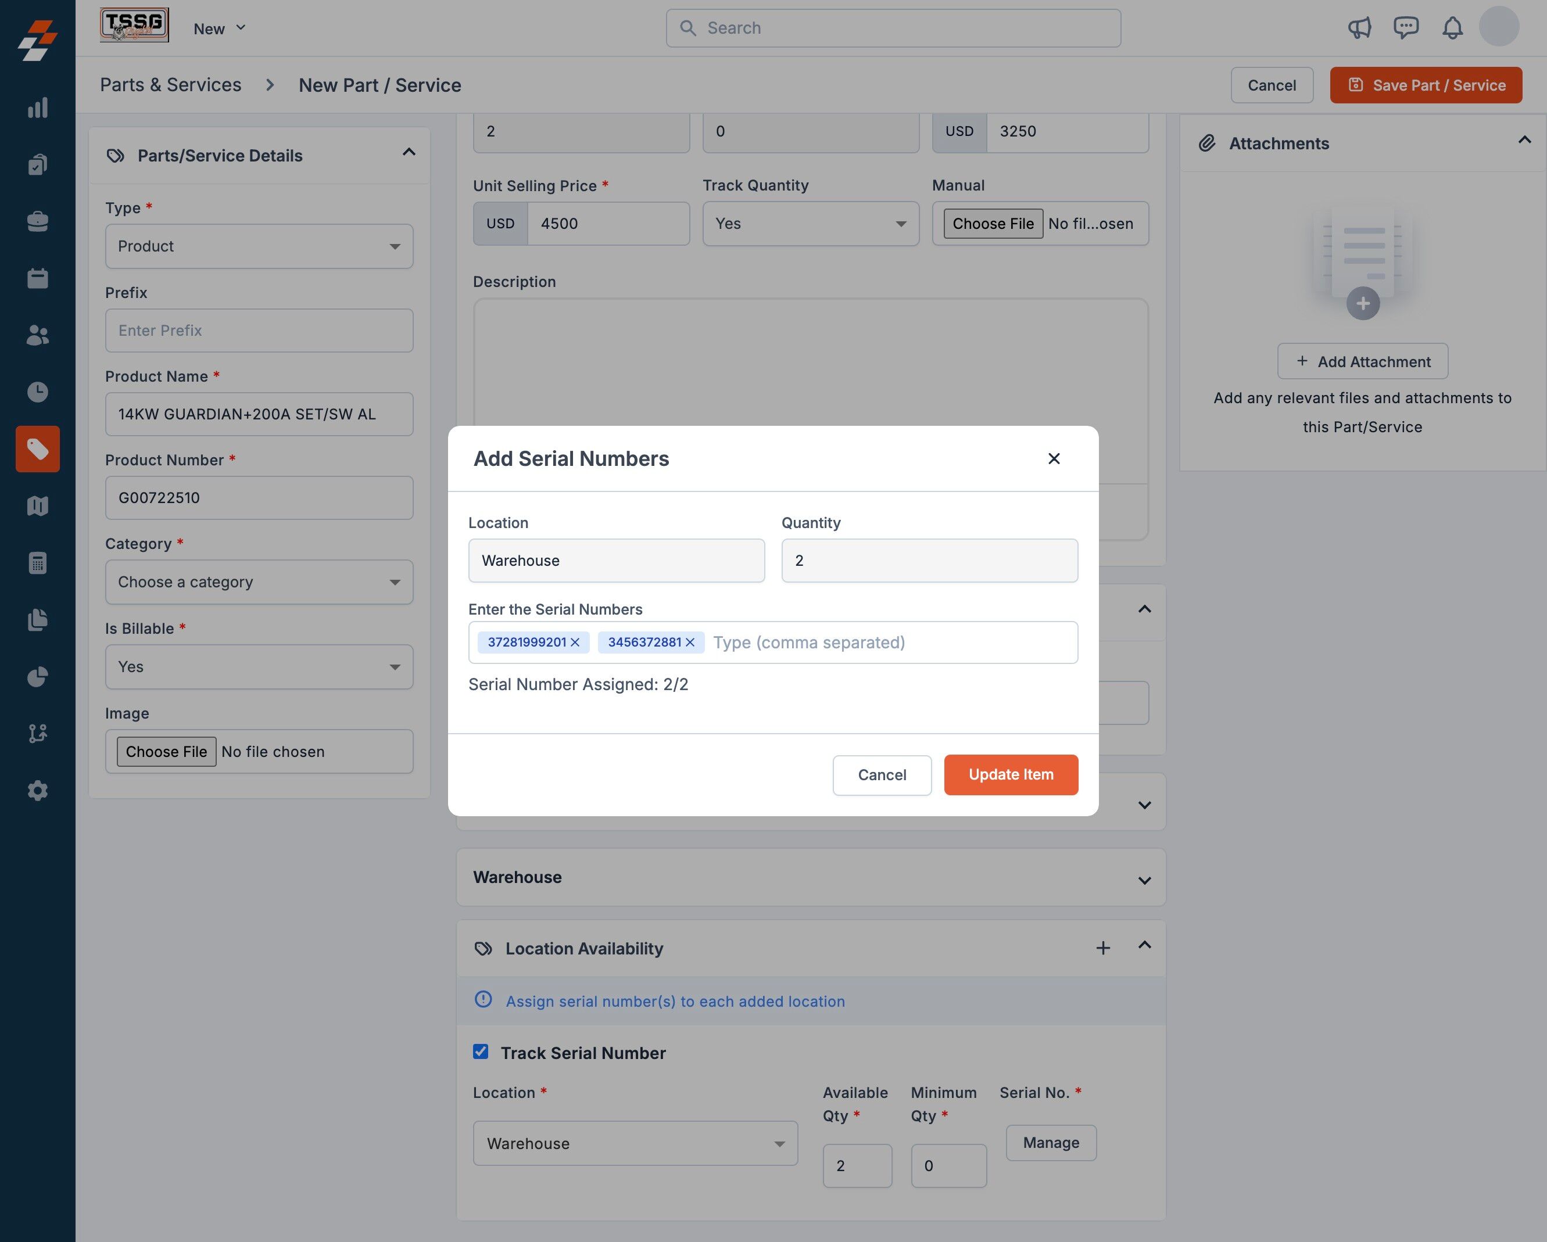Open the Type dropdown showing Product

click(x=259, y=246)
